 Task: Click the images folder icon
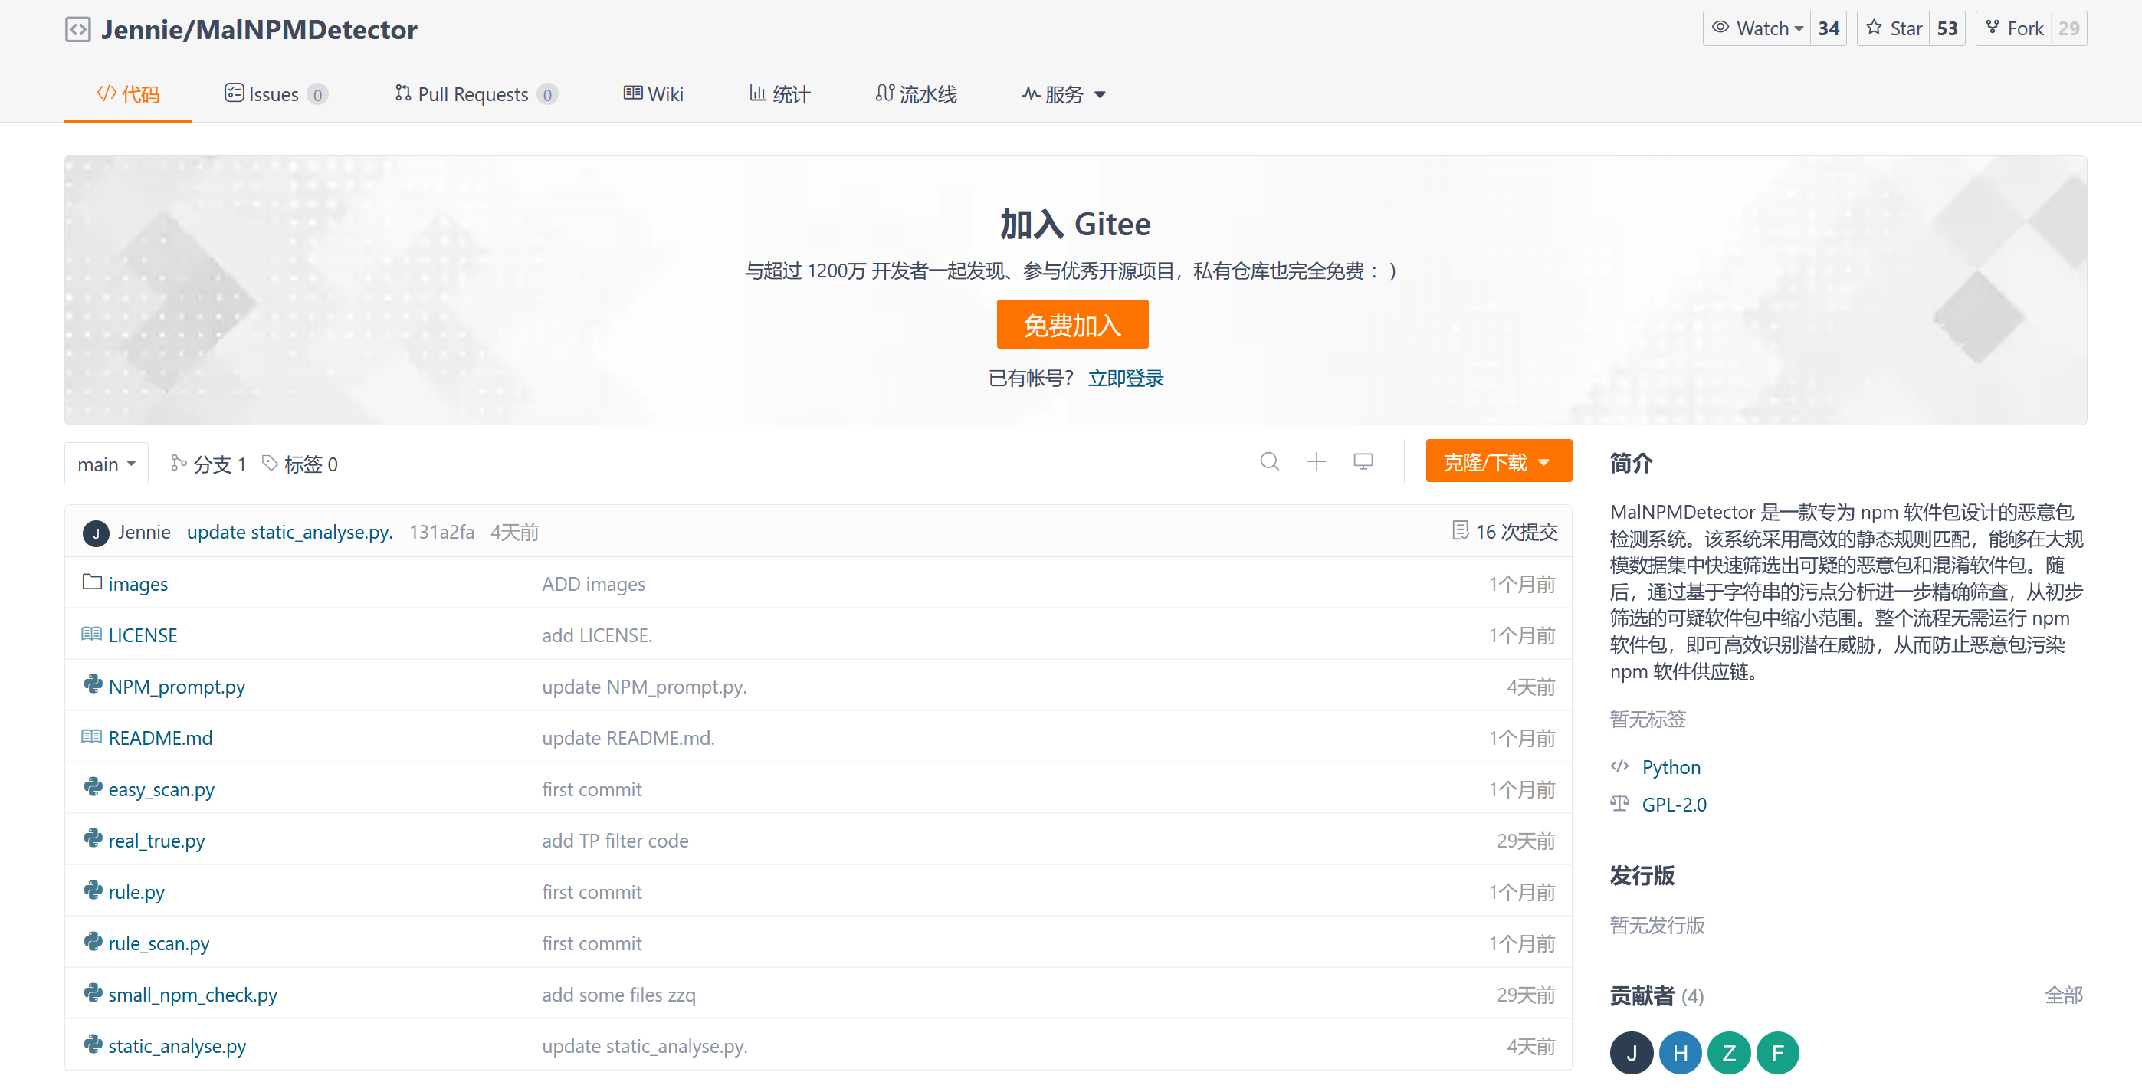91,582
